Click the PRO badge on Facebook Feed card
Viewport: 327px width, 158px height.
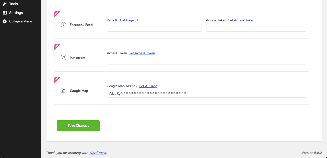click(57, 14)
